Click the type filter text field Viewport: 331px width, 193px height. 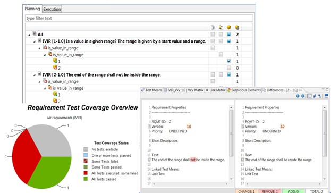coord(139,18)
